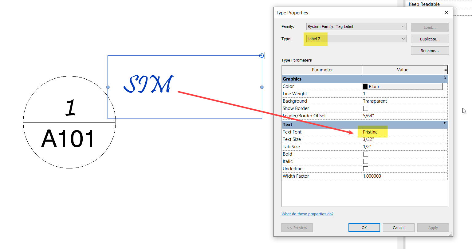Open the Type dropdown showing Label 2
This screenshot has height=249, width=472.
(x=403, y=39)
